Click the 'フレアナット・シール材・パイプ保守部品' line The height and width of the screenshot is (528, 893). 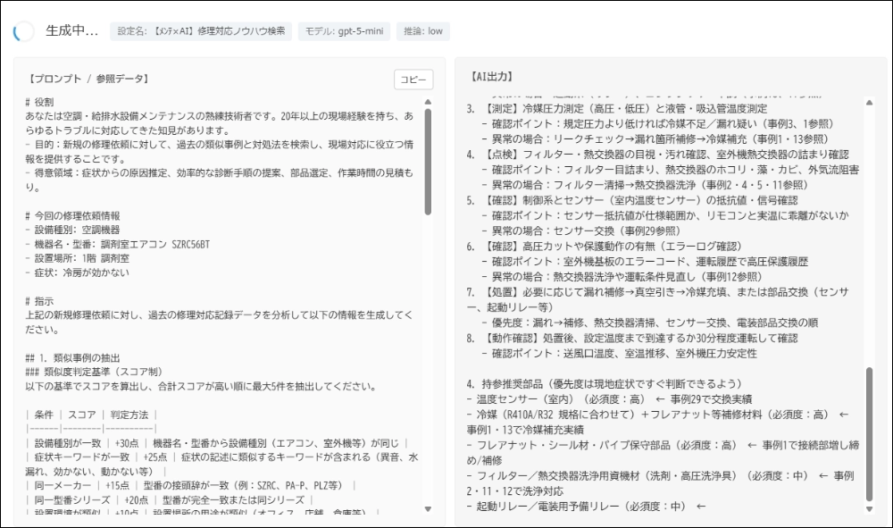click(x=663, y=453)
